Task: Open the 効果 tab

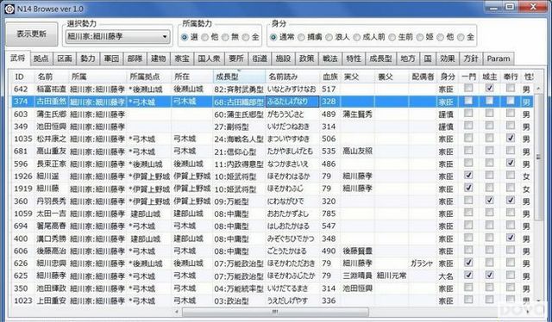Action: tap(448, 59)
